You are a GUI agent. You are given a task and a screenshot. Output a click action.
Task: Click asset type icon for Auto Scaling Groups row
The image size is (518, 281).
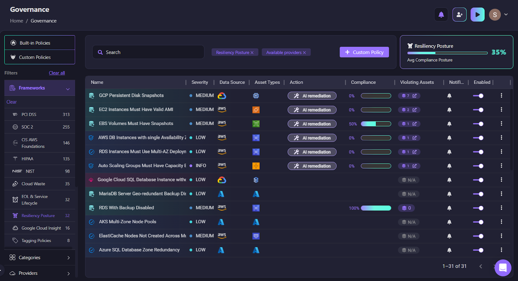(x=256, y=166)
